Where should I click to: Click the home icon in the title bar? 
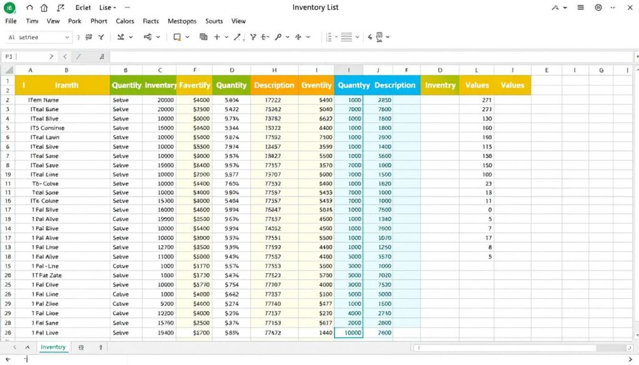[x=44, y=8]
